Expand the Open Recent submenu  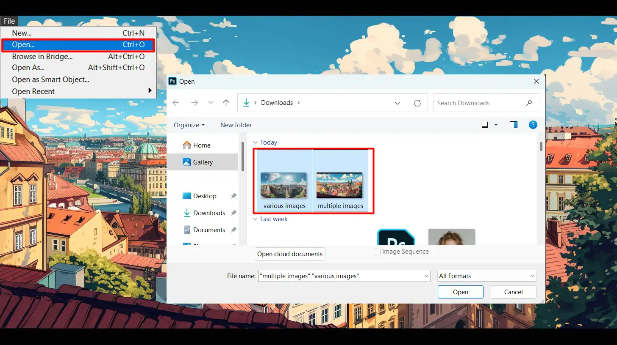(x=78, y=91)
